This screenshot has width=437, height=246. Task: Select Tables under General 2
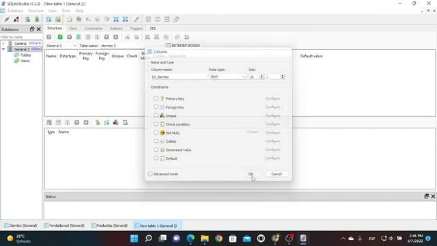[26, 55]
